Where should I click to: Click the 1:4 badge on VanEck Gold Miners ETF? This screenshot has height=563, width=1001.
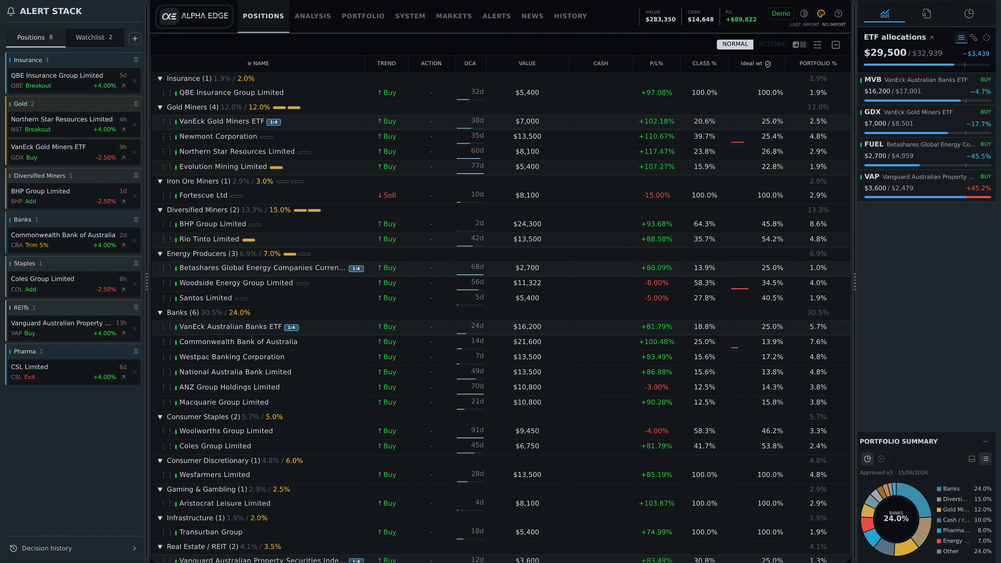274,122
